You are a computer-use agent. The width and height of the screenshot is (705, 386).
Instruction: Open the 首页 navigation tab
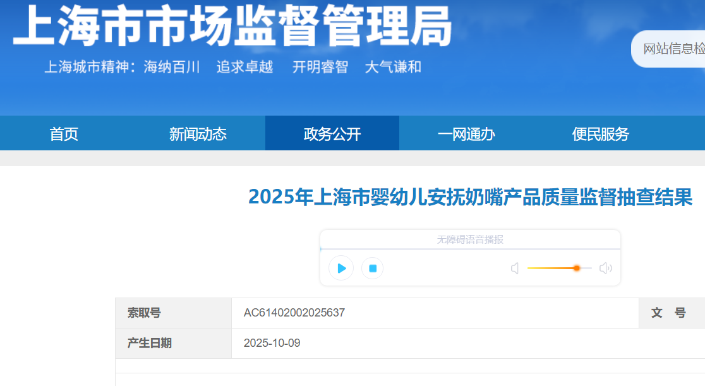[64, 134]
